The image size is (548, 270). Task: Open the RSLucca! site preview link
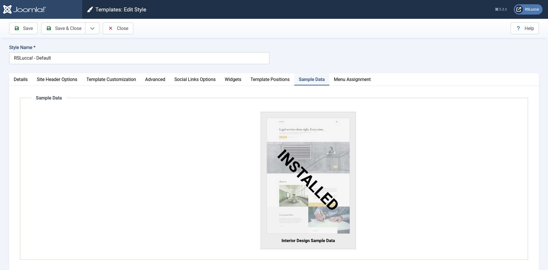coord(528,9)
